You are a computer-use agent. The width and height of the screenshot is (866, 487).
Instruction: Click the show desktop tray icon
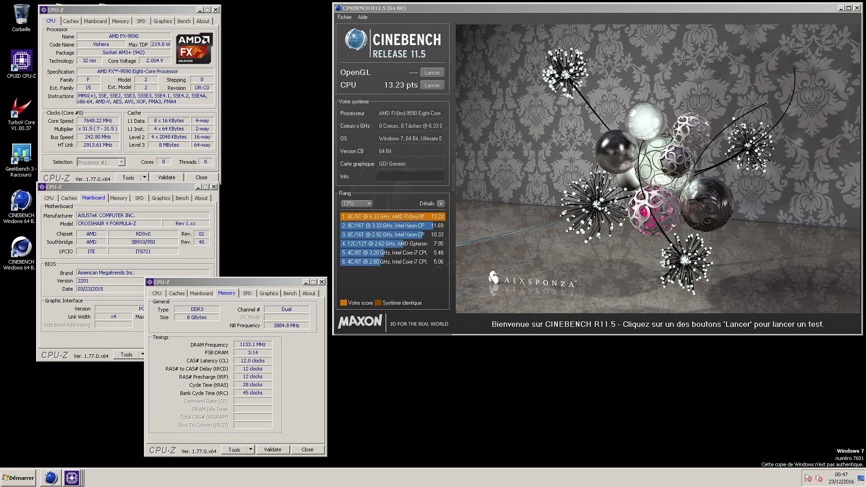[861, 478]
